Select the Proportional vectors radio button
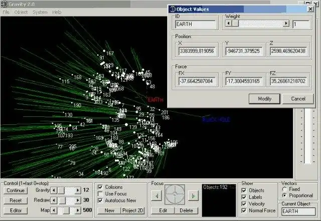Viewport: 321px width, 221px height. coord(284,195)
